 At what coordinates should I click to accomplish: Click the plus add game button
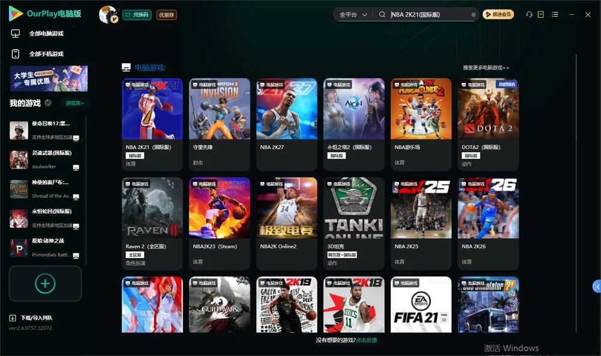point(45,283)
